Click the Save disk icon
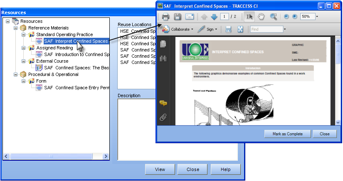The image size is (343, 181). 178,17
